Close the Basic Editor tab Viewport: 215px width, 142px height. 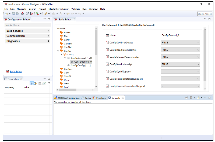tap(74, 19)
